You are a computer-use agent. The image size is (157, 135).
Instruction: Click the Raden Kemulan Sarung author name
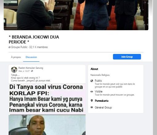point(31,68)
